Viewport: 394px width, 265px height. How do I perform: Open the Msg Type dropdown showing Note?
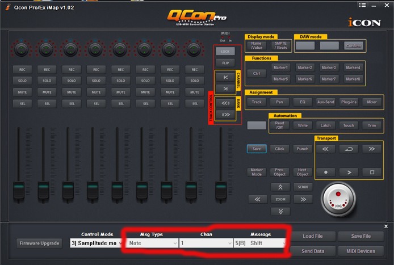(152, 243)
